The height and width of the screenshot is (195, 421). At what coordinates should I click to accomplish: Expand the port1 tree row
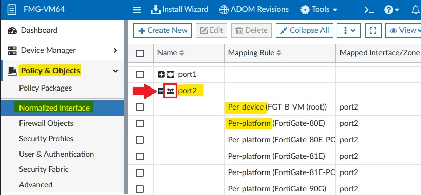pos(161,74)
